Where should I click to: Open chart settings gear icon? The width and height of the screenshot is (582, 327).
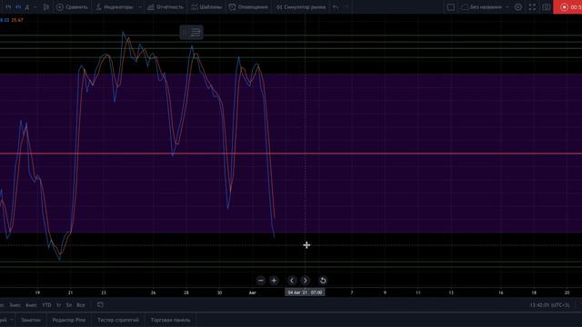518,7
